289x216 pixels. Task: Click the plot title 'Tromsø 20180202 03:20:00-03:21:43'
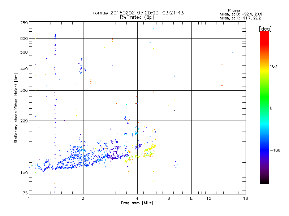point(137,13)
